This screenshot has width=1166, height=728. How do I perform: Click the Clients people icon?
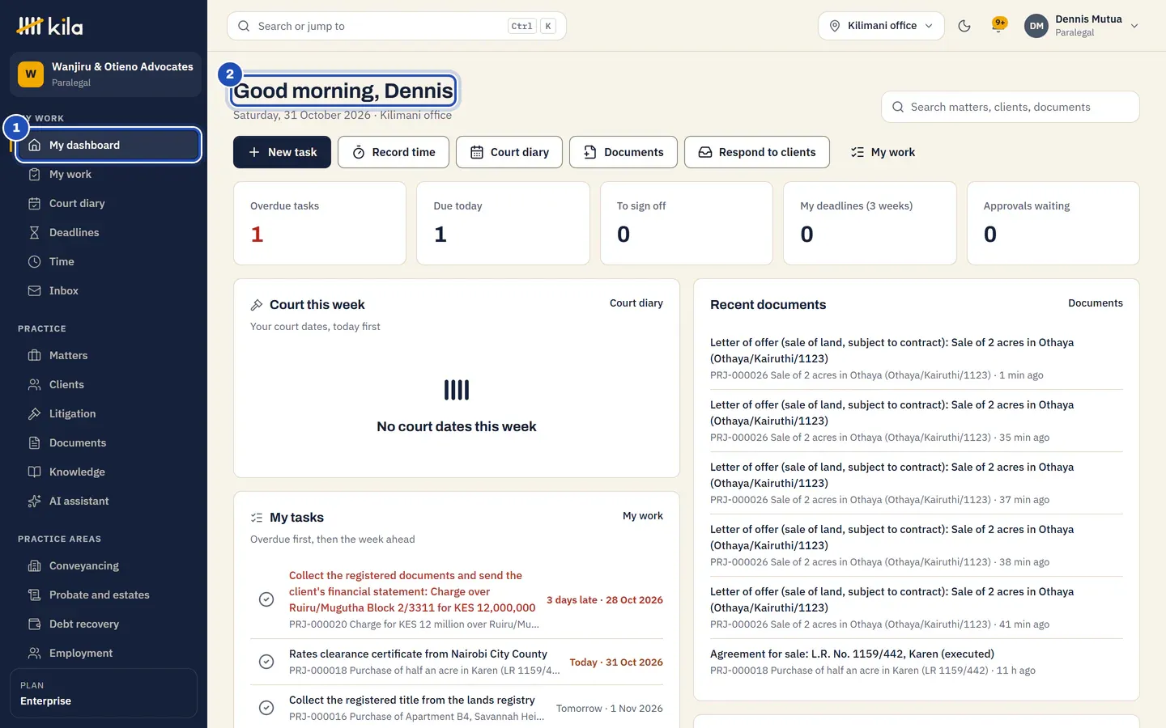[34, 384]
